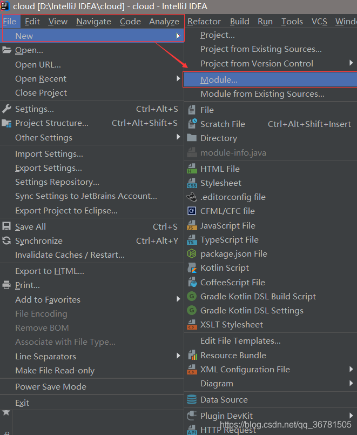Click the Kotlin Script icon
Viewport: 357px width, 435px height.
[x=192, y=268]
